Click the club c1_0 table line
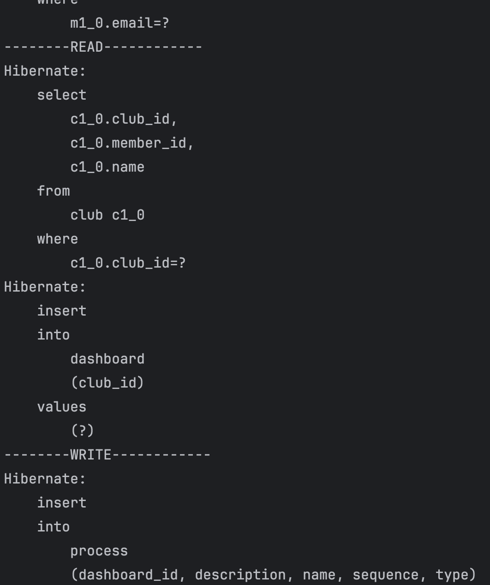 tap(107, 215)
